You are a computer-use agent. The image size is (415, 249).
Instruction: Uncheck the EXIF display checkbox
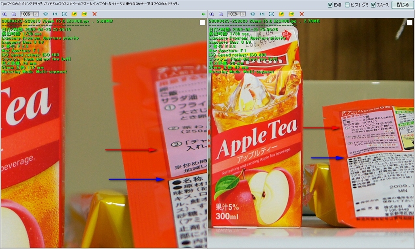pyautogui.click(x=330, y=5)
